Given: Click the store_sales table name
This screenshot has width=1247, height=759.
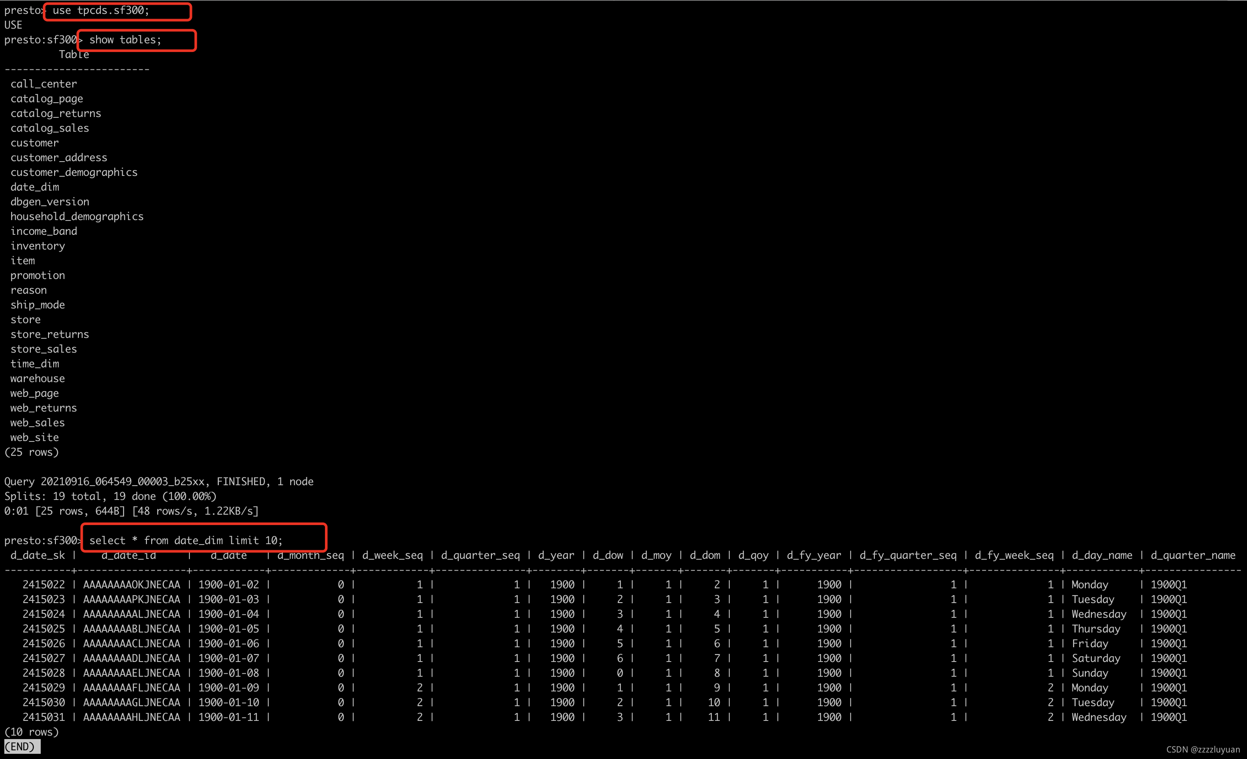Looking at the screenshot, I should pos(43,349).
